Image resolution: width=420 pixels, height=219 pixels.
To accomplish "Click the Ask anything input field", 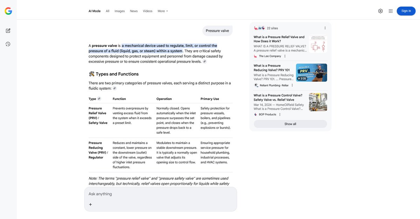I will [160, 194].
